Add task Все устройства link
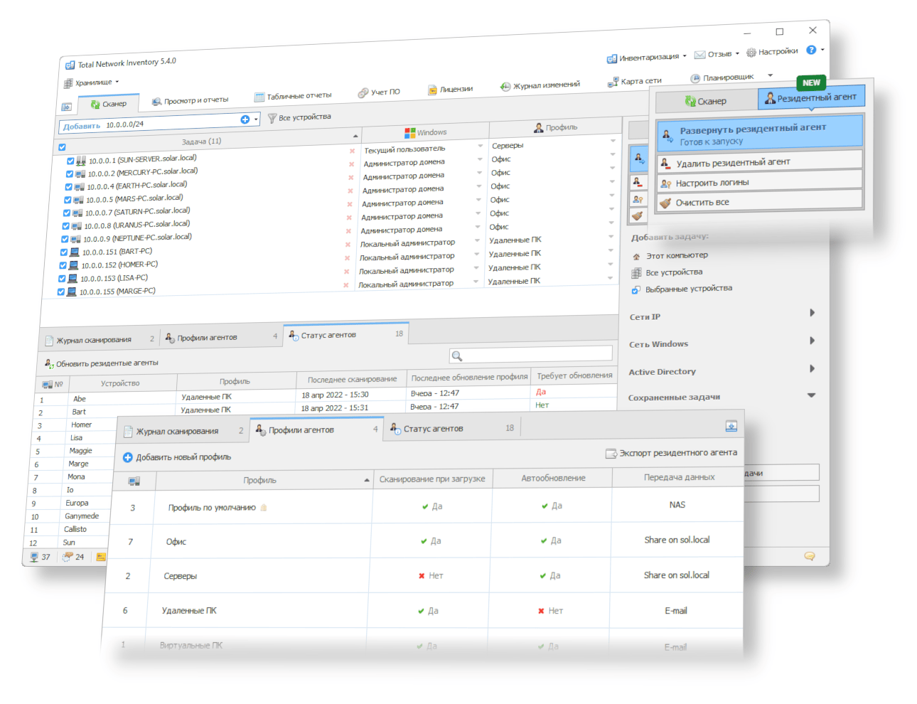This screenshot has width=917, height=704. coord(667,272)
